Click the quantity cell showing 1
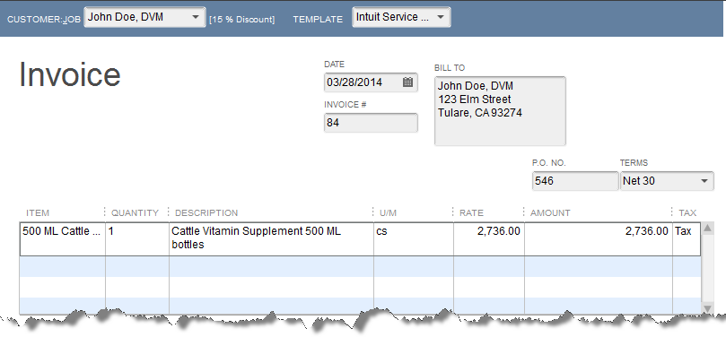Image resolution: width=726 pixels, height=337 pixels. point(137,239)
